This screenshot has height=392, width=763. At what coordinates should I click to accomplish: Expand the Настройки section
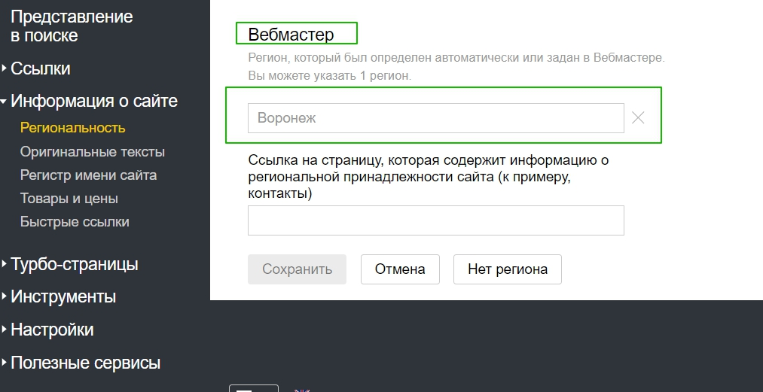pos(52,330)
